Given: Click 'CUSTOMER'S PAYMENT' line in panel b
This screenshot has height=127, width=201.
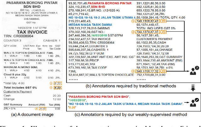Looking at the screenshot, I should click(155, 39).
